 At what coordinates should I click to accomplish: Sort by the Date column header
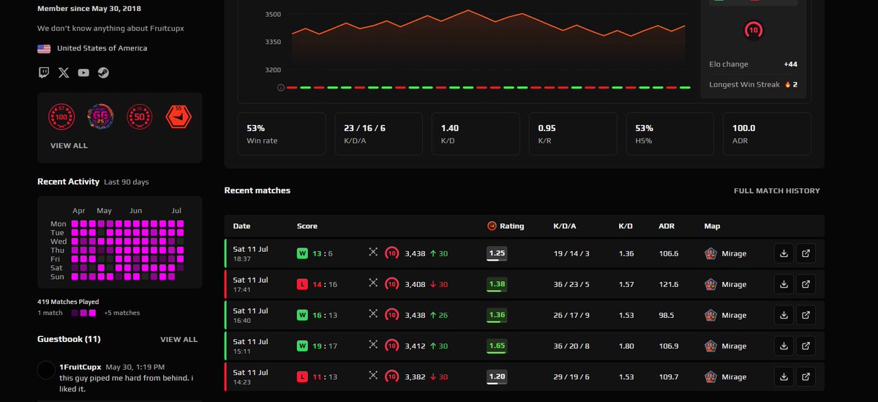coord(241,226)
